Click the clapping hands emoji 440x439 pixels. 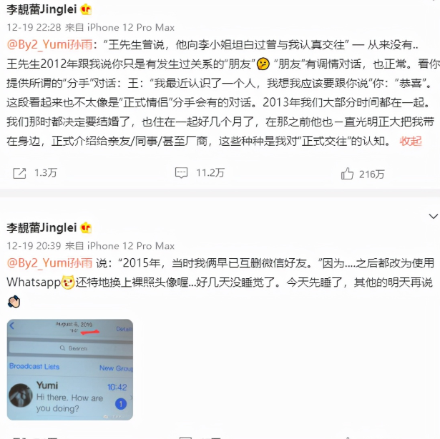coord(14,302)
